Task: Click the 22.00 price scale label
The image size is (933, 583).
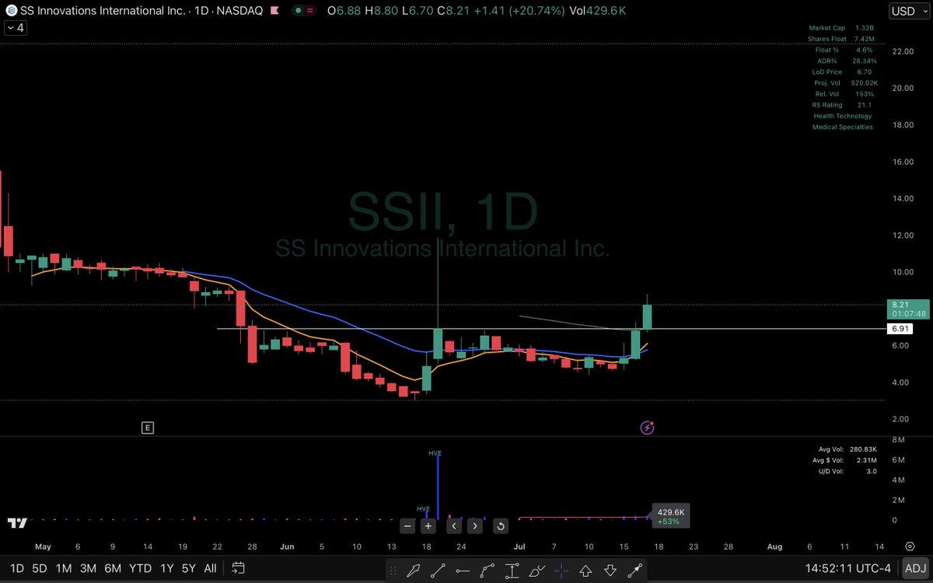Action: [903, 51]
